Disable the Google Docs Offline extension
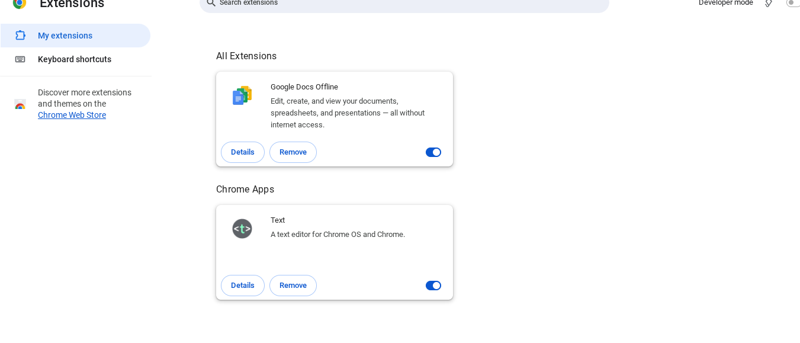800x343 pixels. click(x=433, y=152)
